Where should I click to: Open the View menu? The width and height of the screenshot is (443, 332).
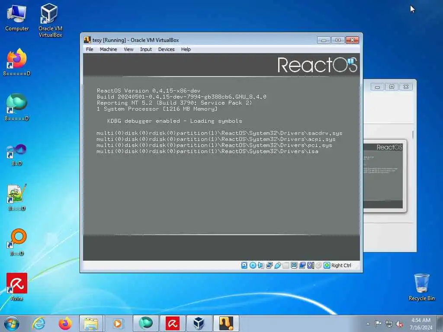(x=128, y=49)
